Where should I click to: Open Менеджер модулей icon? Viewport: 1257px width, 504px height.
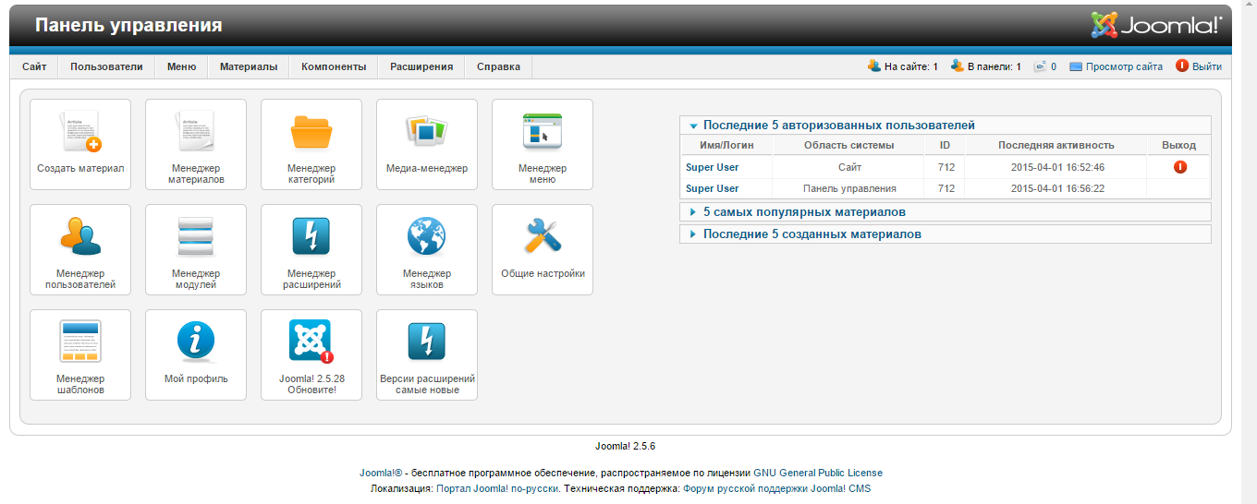click(x=196, y=250)
